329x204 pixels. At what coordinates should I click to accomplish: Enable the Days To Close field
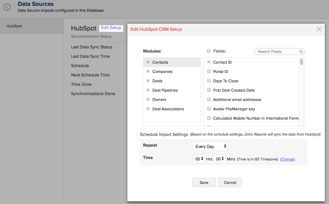209,81
